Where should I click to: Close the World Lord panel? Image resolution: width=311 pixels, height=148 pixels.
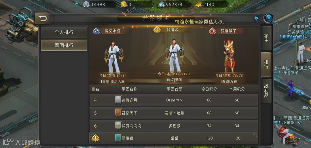pos(269,18)
